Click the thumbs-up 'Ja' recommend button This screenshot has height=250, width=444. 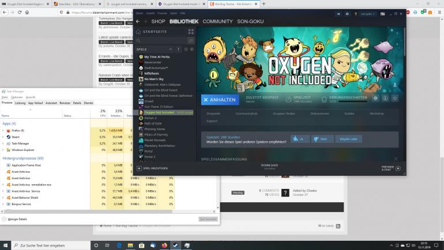click(298, 139)
